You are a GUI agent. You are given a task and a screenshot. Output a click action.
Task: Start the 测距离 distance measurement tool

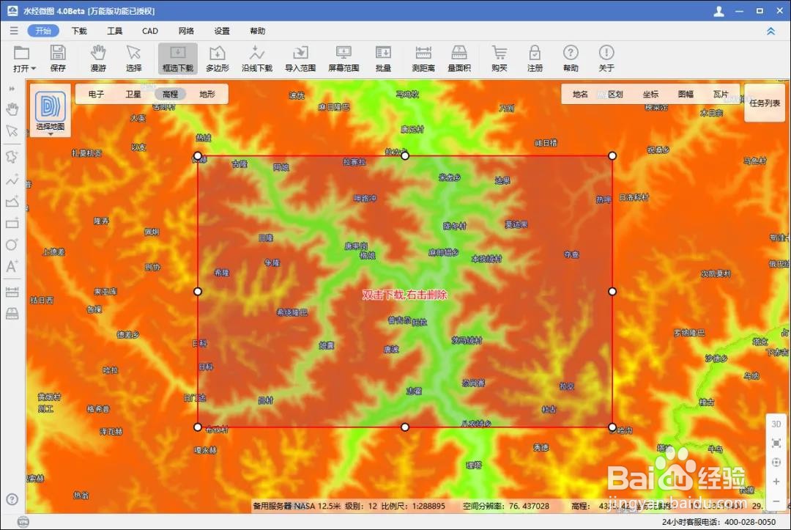(423, 58)
